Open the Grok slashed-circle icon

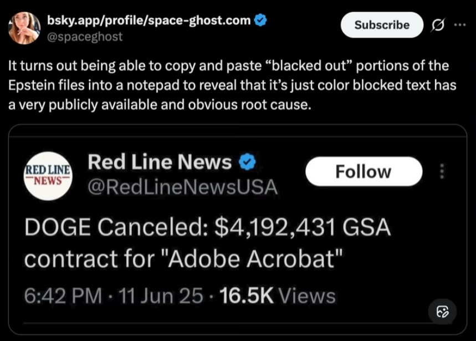coord(436,26)
